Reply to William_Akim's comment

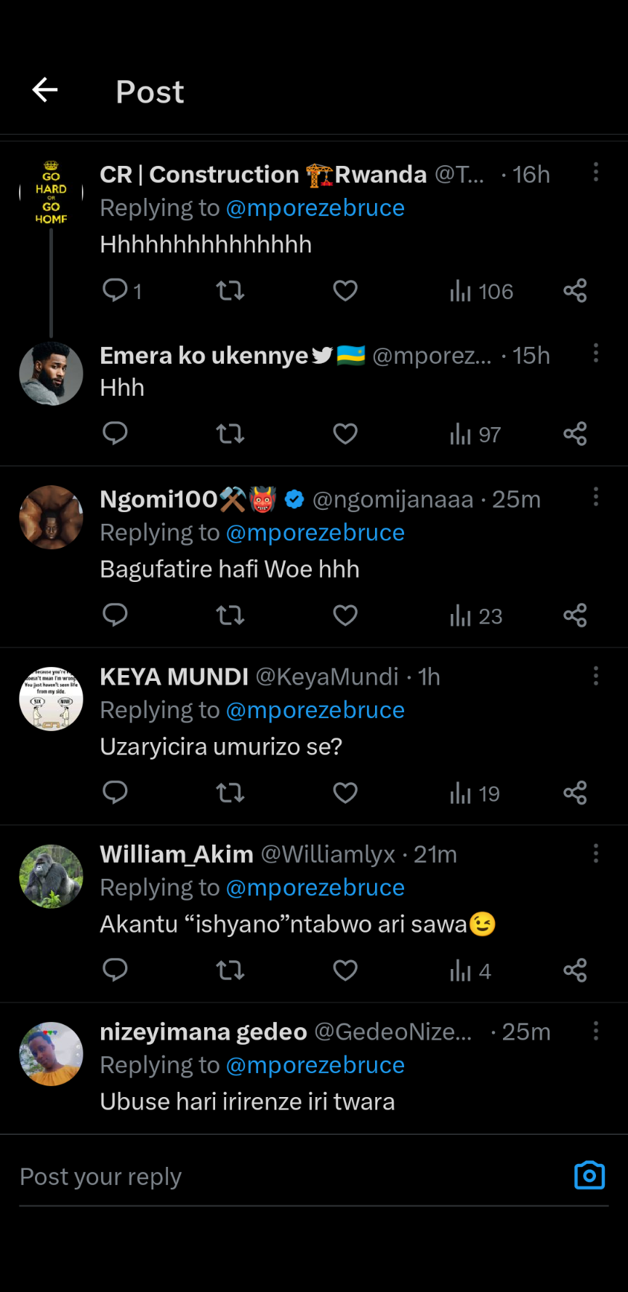(115, 970)
